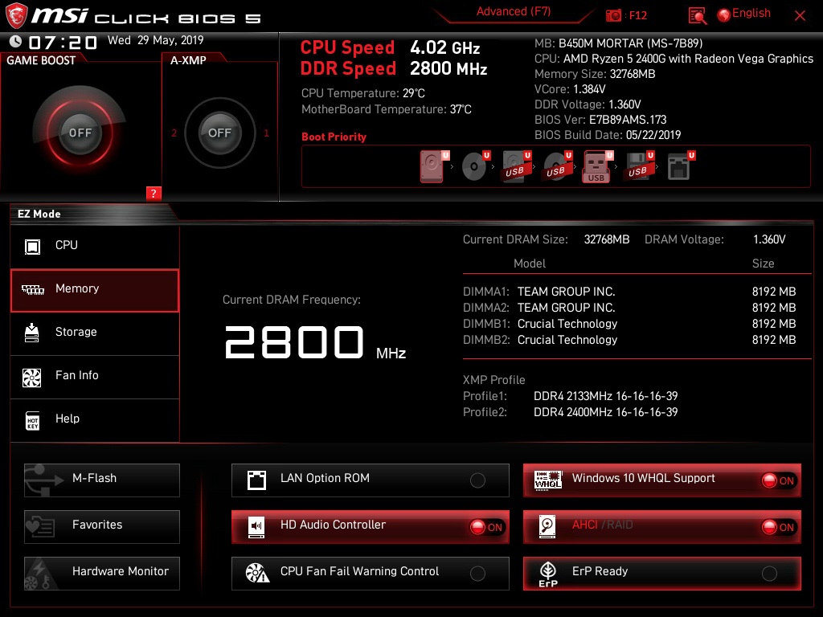Image resolution: width=823 pixels, height=617 pixels.
Task: Click the Fan Info fan icon
Action: 32,378
